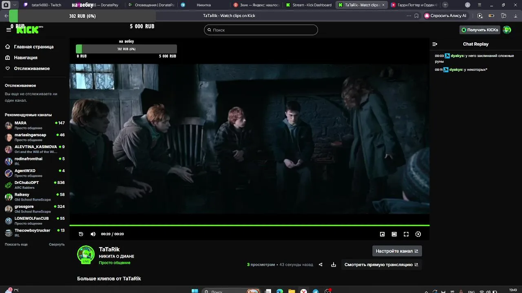The height and width of the screenshot is (293, 522).
Task: Open Yandex Browser taskbar icon
Action: coord(303,291)
